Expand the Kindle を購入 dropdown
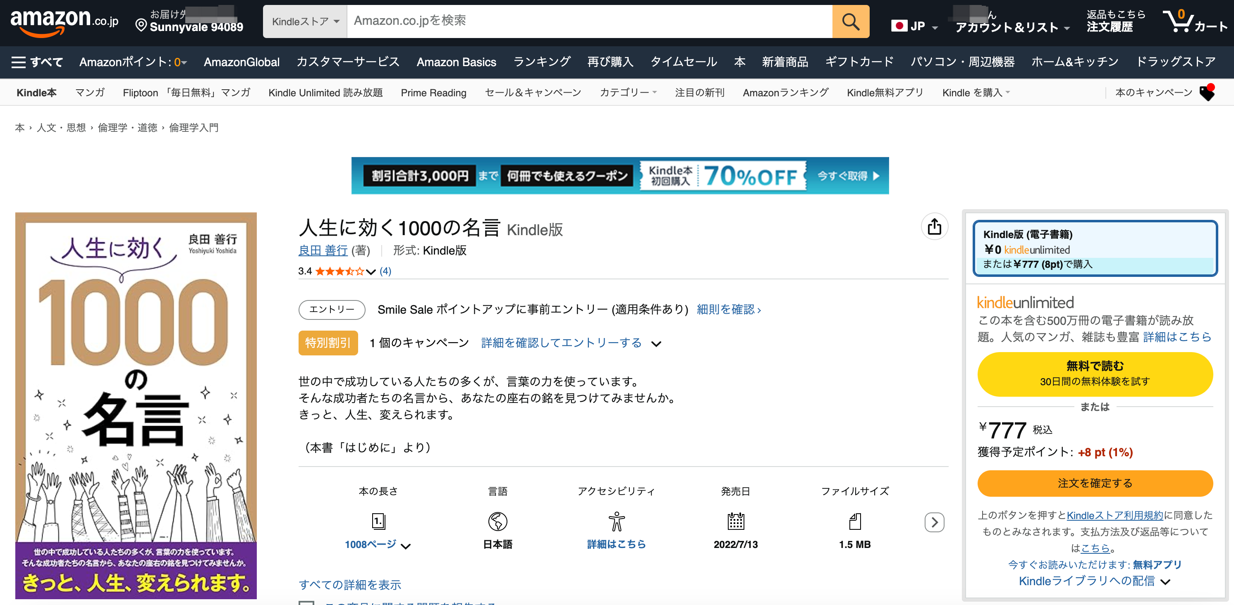The image size is (1234, 605). coord(976,93)
